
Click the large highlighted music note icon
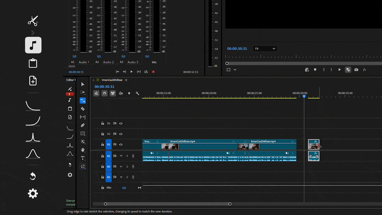click(x=33, y=45)
